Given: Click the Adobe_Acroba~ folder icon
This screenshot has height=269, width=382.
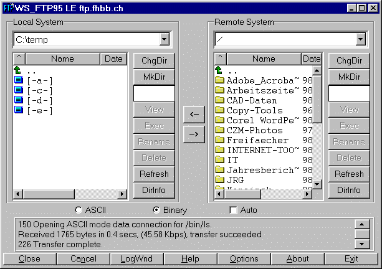Looking at the screenshot, I should (219, 80).
